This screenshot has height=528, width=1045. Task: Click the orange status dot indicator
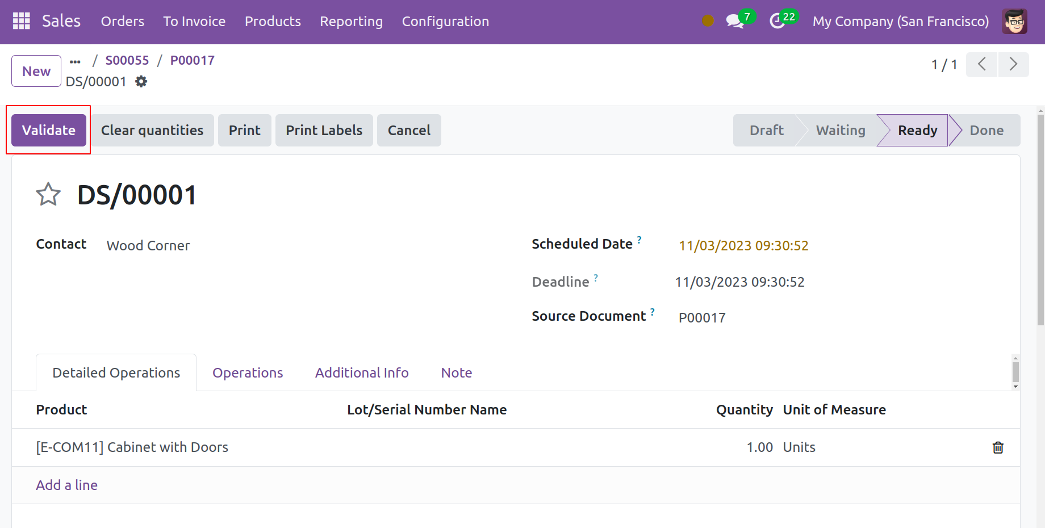708,21
